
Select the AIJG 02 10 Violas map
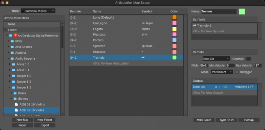click(x=31, y=110)
